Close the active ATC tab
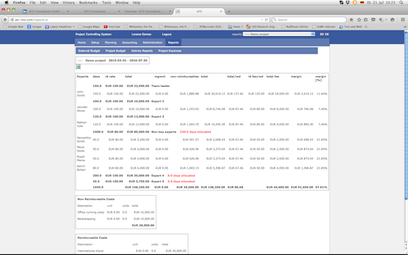Screen dimensions: 408x255 point(221,12)
